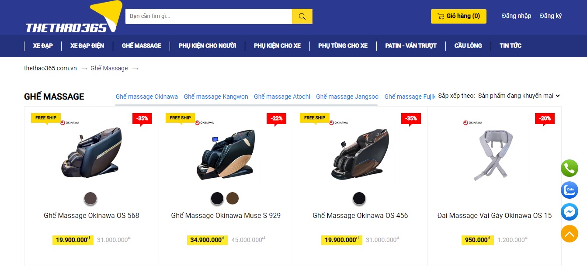Click the THETHAO365 logo
587x266 pixels.
tap(72, 21)
